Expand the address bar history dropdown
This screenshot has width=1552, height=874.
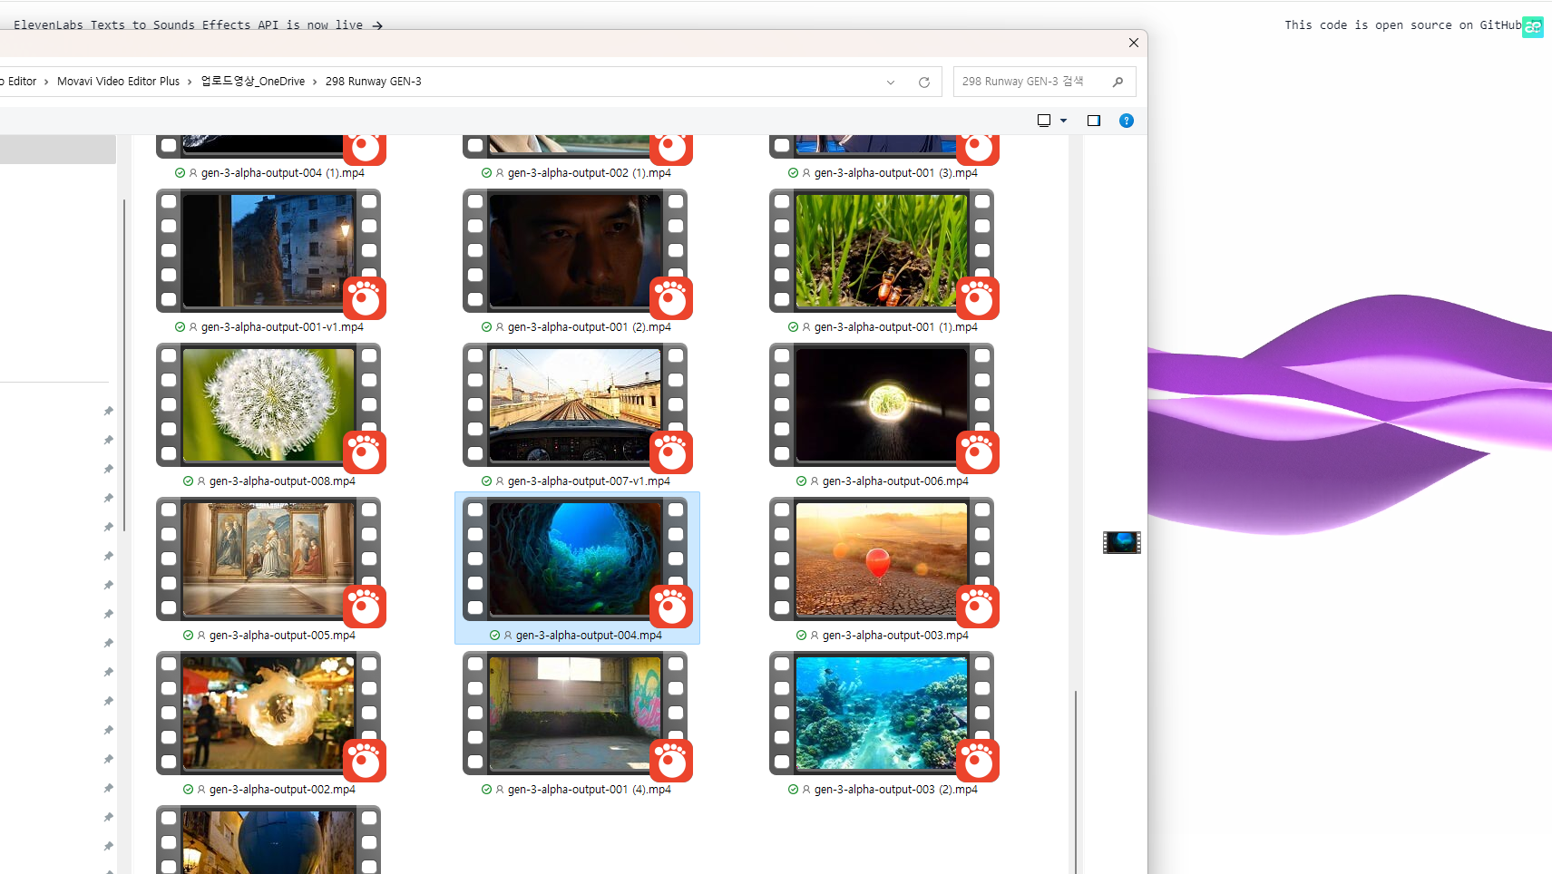tap(891, 83)
